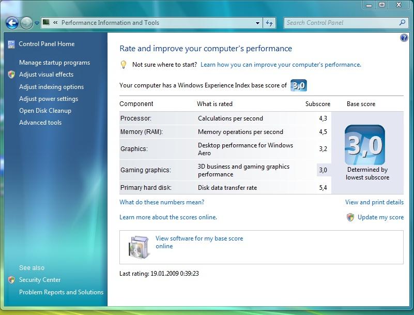The width and height of the screenshot is (414, 315).
Task: Click the Forward navigation arrow button
Action: tap(26, 23)
